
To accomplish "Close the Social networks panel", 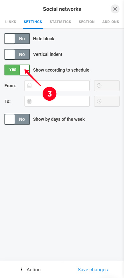I will [x=115, y=9].
